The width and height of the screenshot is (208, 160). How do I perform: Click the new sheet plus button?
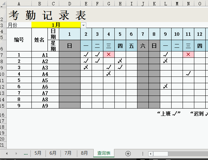[x=128, y=153]
